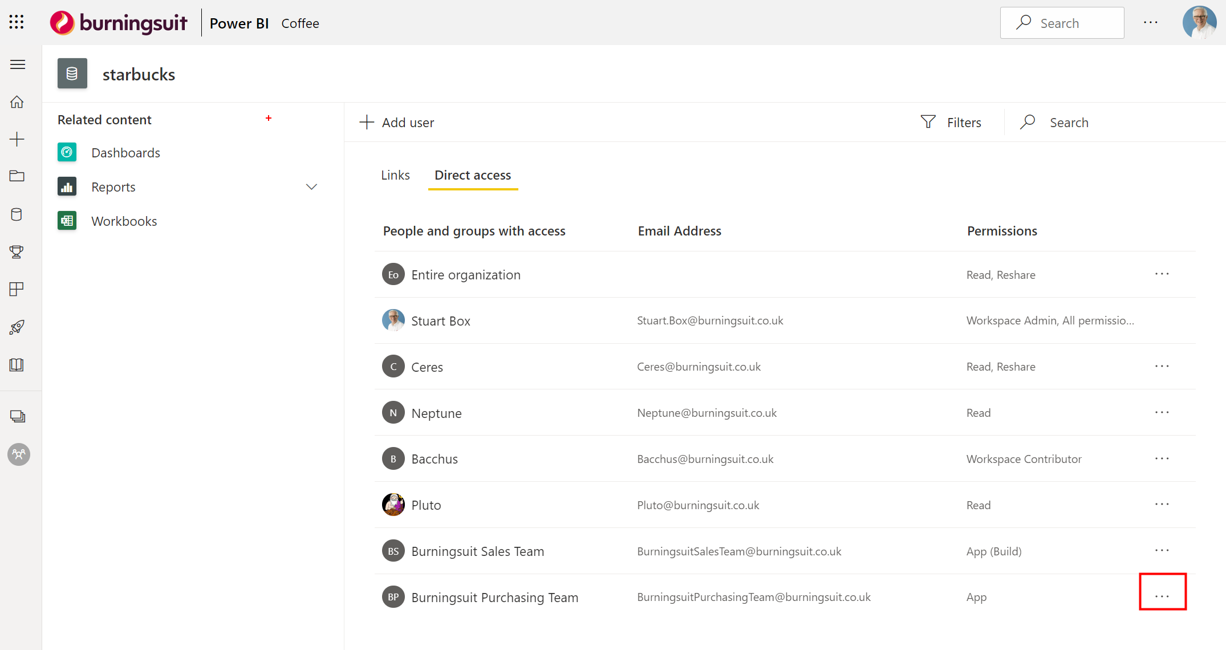1226x650 pixels.
Task: Open the user profile picture
Action: coord(1200,23)
